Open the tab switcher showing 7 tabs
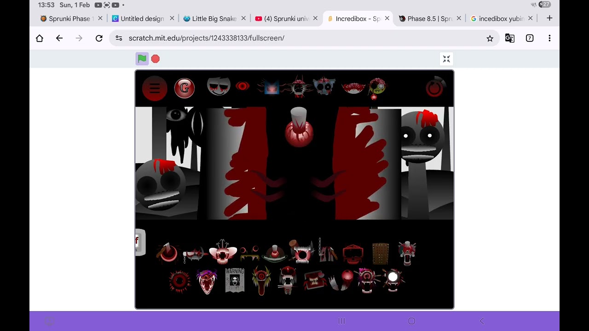 (x=530, y=38)
